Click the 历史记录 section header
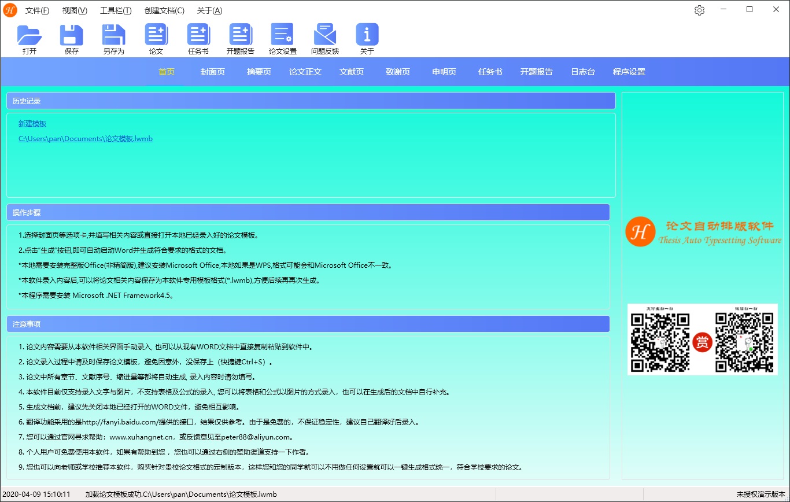The height and width of the screenshot is (502, 790). [x=311, y=101]
